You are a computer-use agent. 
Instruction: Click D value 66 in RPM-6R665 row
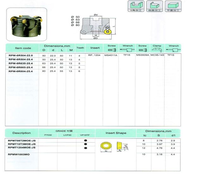(44, 67)
